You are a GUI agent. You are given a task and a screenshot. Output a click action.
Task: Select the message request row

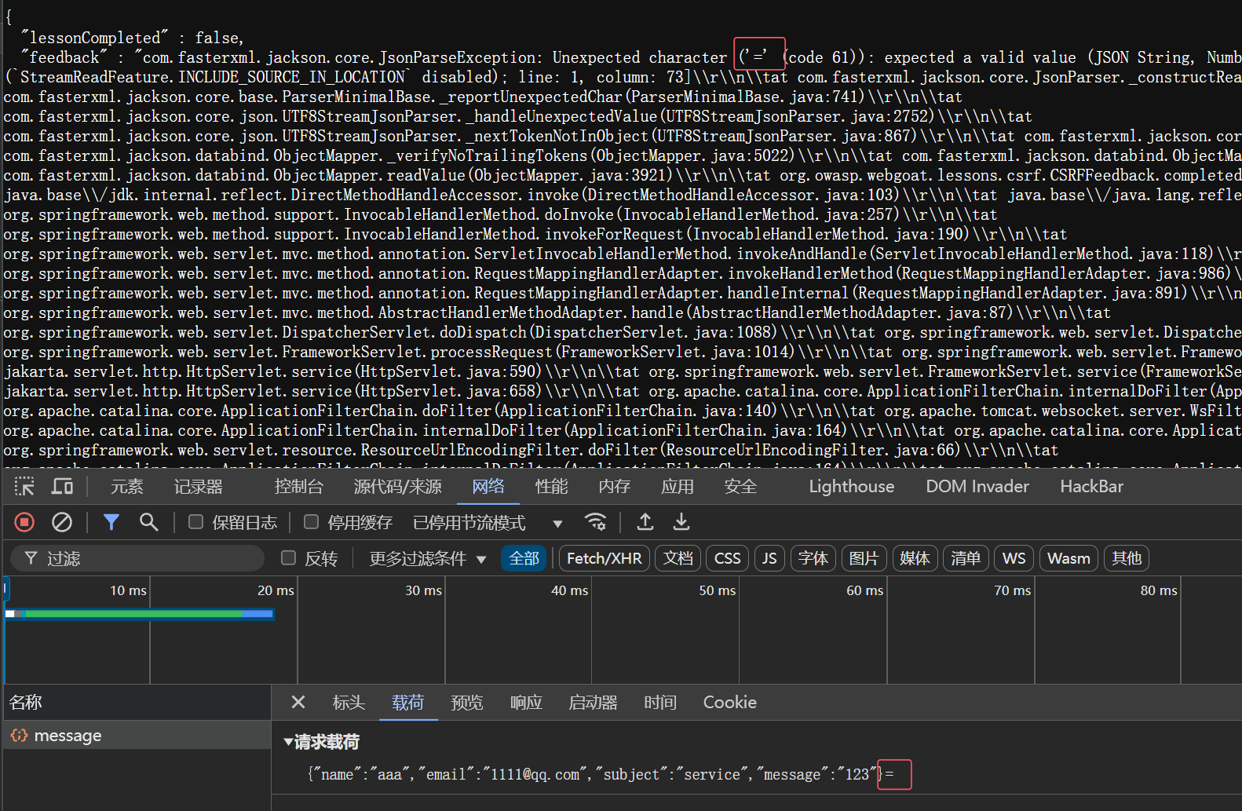[137, 736]
